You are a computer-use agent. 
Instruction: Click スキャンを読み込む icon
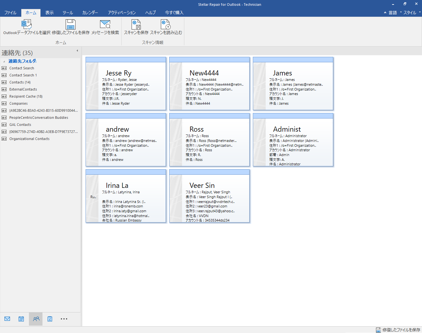(166, 24)
